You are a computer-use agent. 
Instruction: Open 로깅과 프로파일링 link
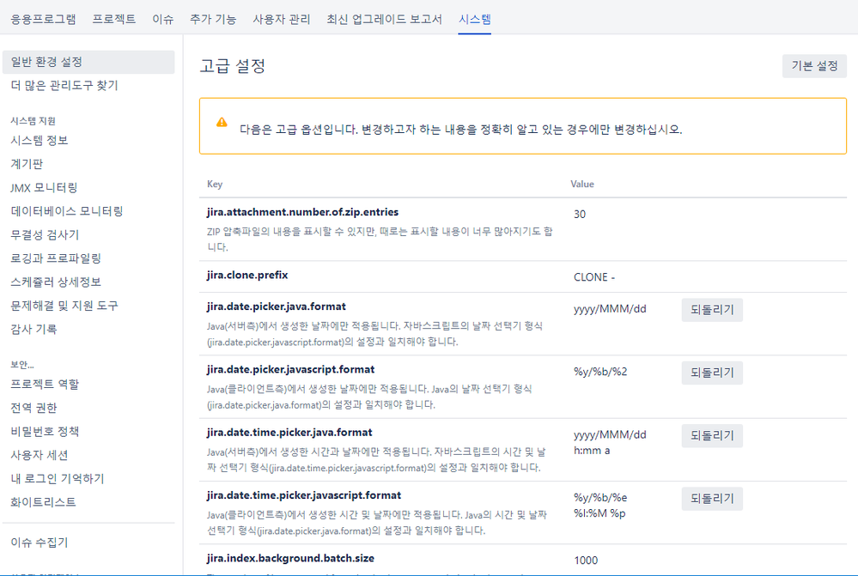[56, 258]
